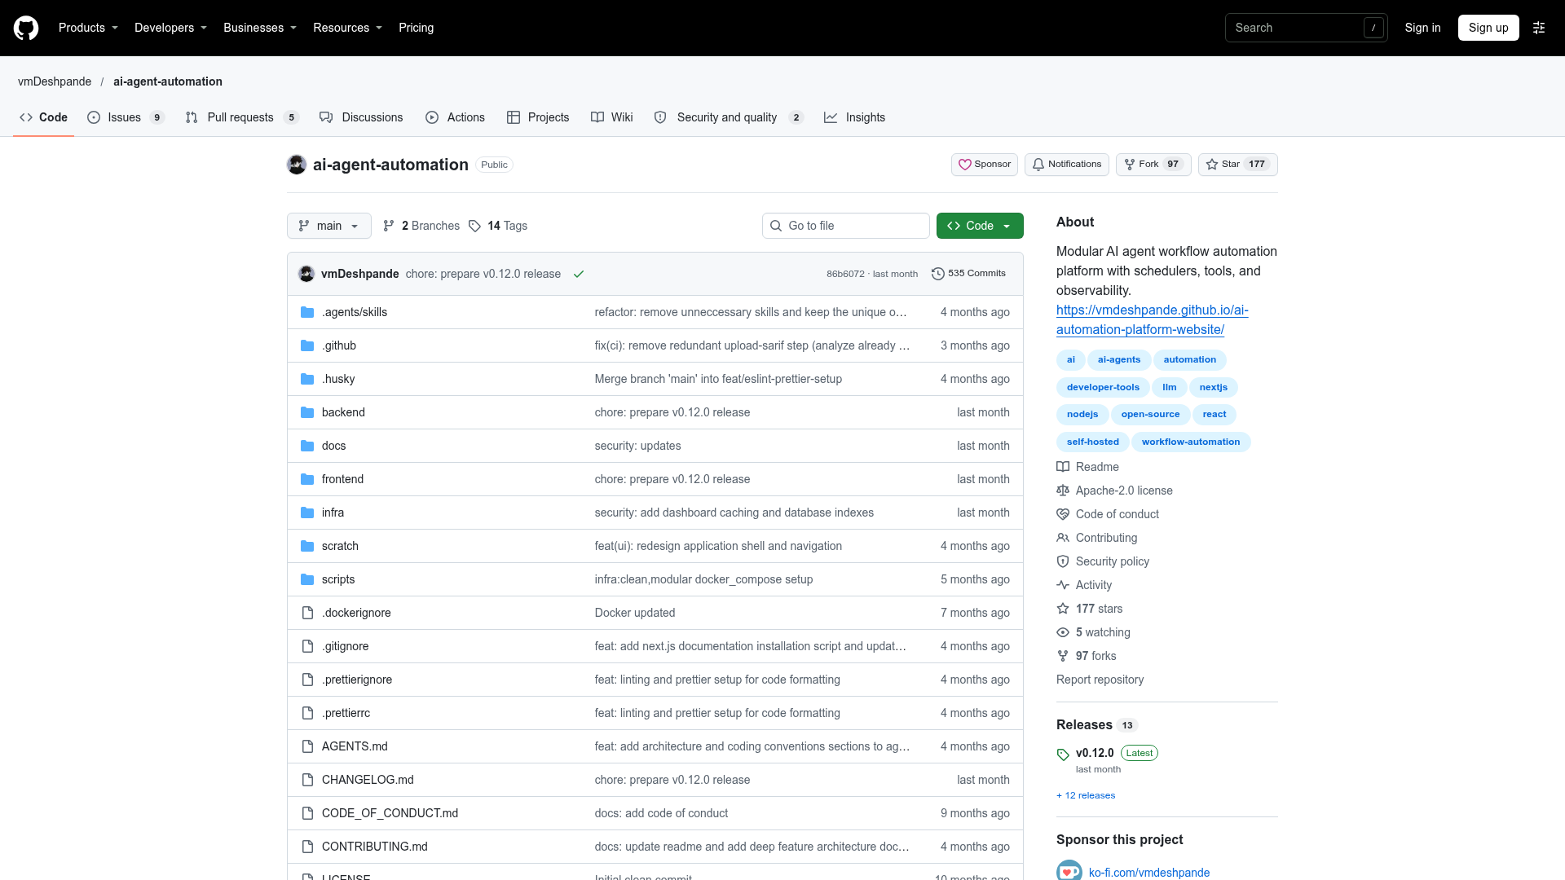Image resolution: width=1565 pixels, height=880 pixels.
Task: Click Report repository link
Action: pos(1100,680)
